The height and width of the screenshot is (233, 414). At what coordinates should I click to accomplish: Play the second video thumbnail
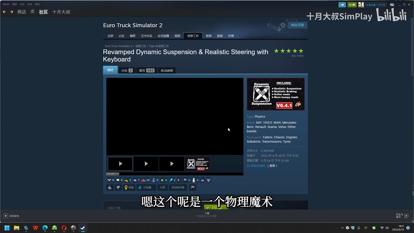[x=146, y=164]
